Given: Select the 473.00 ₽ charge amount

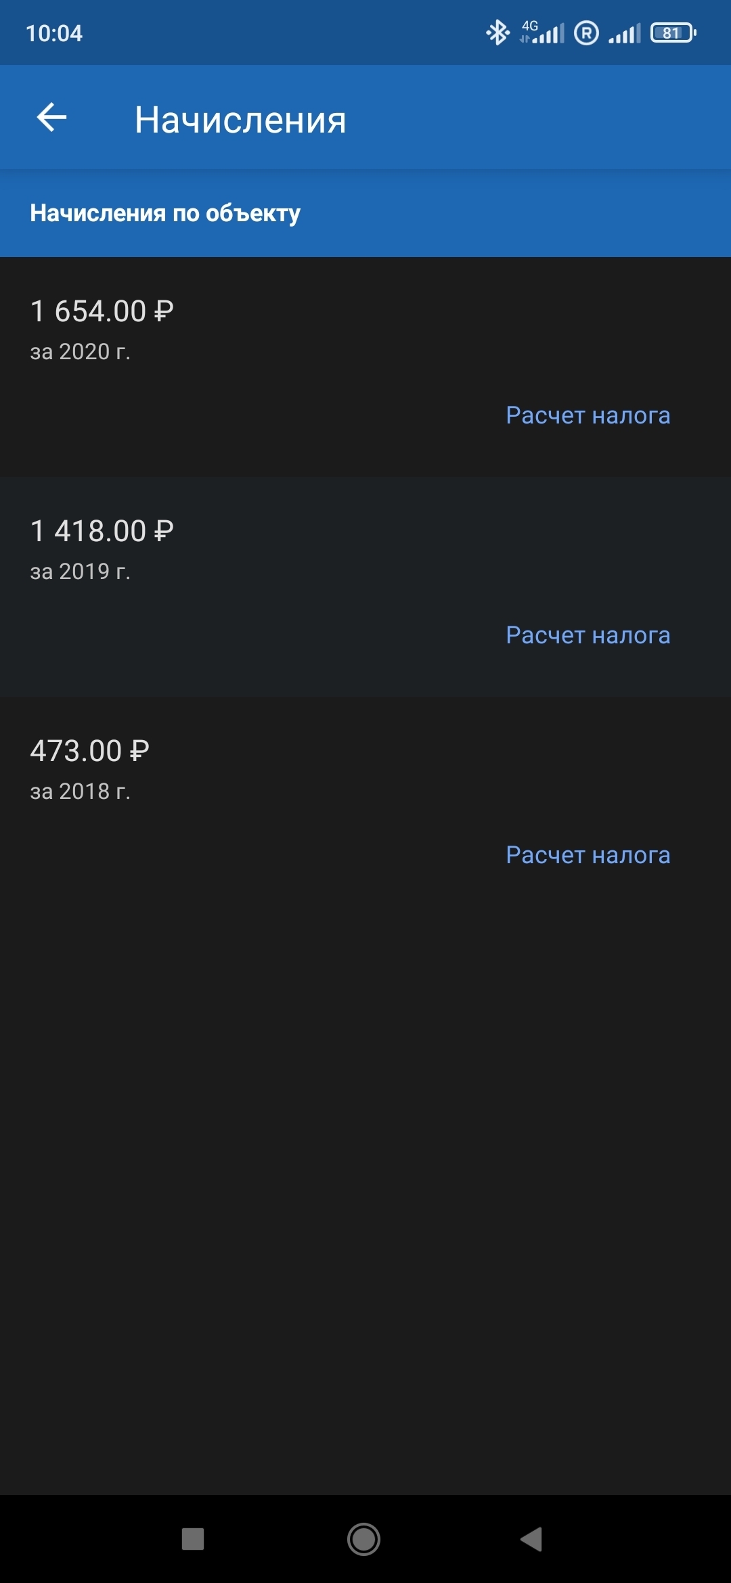Looking at the screenshot, I should click(89, 751).
